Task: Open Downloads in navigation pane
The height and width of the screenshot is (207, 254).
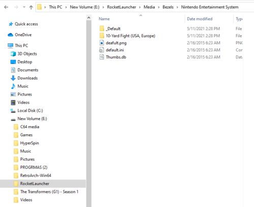Action: pos(27,78)
